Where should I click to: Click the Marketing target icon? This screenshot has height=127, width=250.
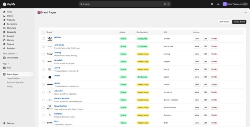(x=4, y=28)
